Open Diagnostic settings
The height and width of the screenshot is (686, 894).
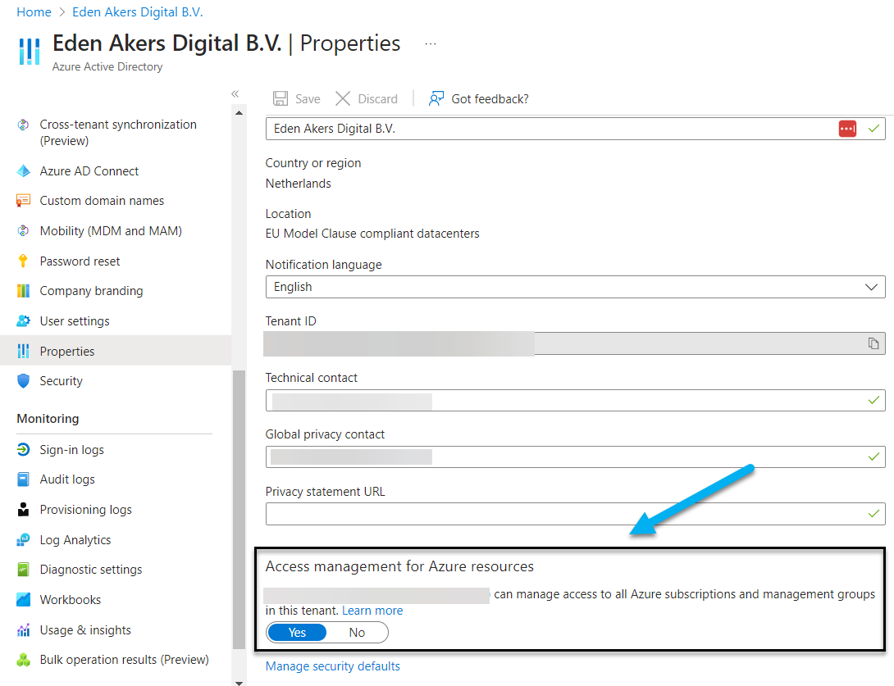point(91,569)
